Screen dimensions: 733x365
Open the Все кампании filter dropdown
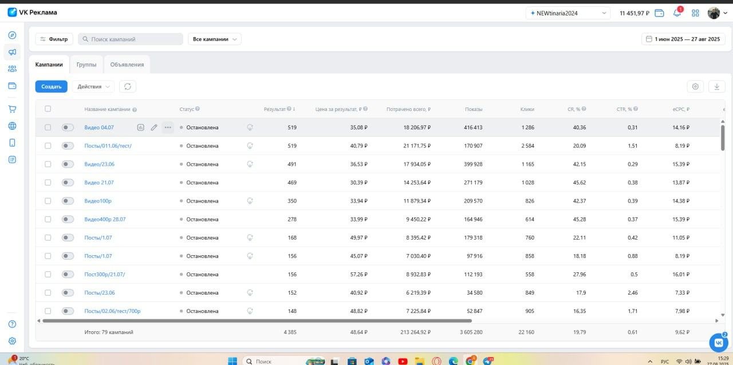click(215, 39)
